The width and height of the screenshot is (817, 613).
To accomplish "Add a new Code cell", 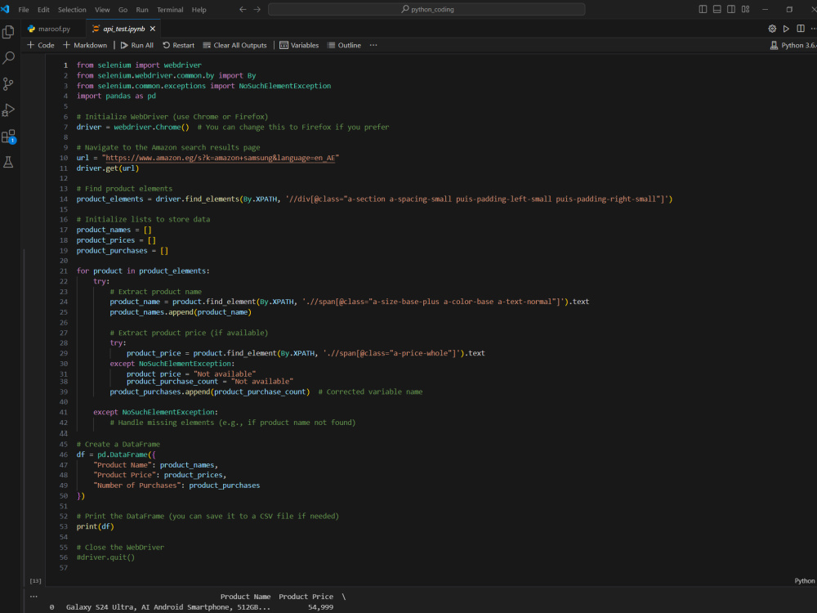I will (x=41, y=45).
